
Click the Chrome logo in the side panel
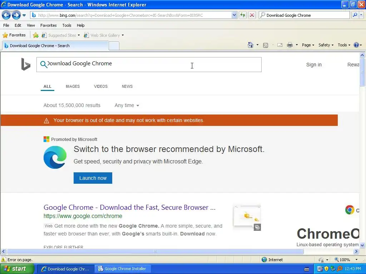[350, 210]
